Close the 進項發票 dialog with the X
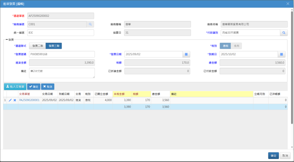 [288, 3]
